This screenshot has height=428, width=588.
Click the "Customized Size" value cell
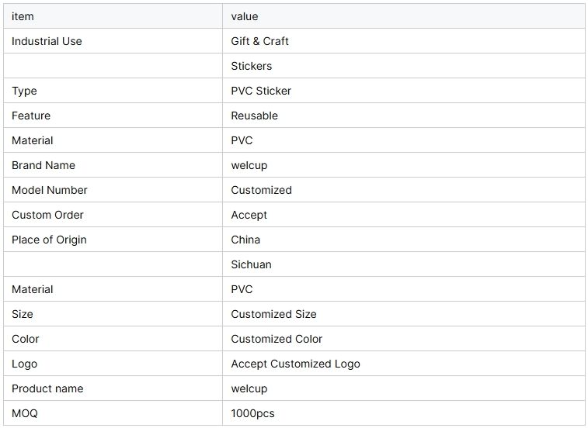273,314
